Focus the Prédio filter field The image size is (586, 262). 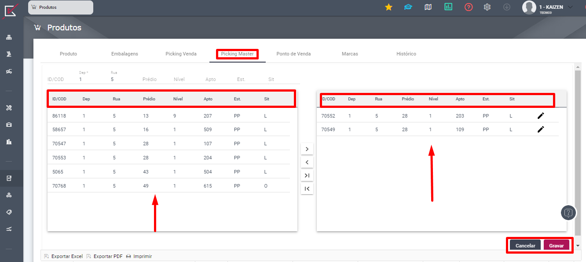coord(155,79)
